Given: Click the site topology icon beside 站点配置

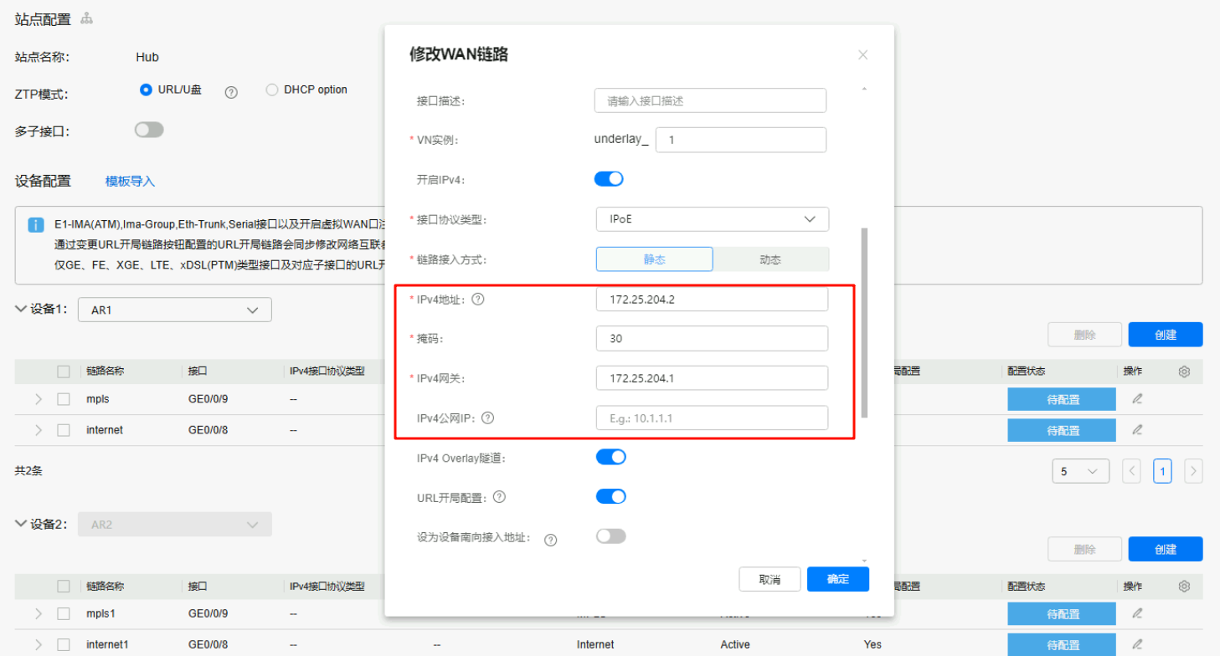Looking at the screenshot, I should pos(86,18).
